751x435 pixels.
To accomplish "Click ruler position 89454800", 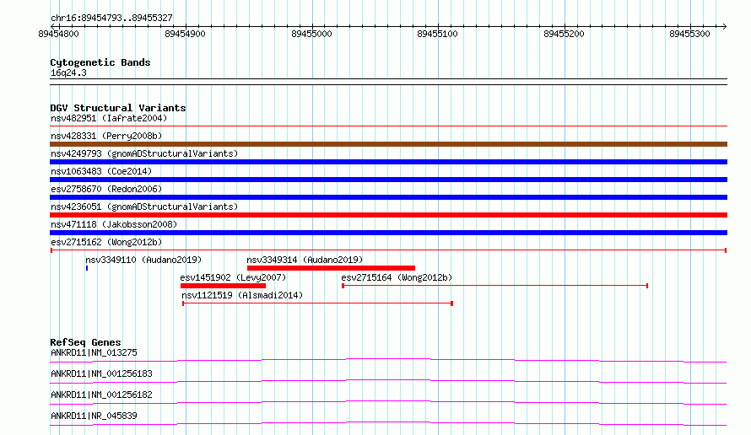I will (x=58, y=34).
